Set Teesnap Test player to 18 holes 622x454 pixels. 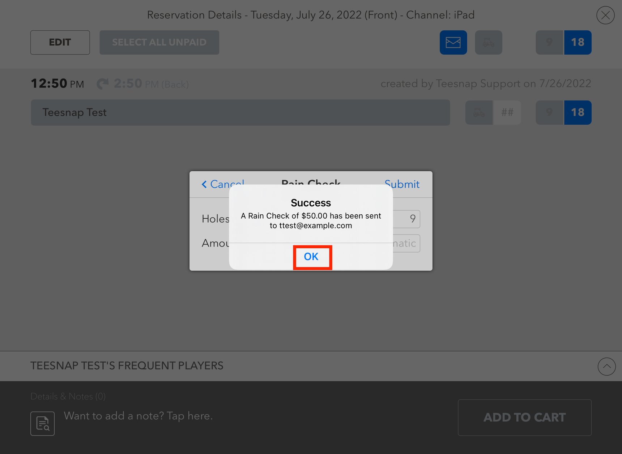pyautogui.click(x=578, y=112)
